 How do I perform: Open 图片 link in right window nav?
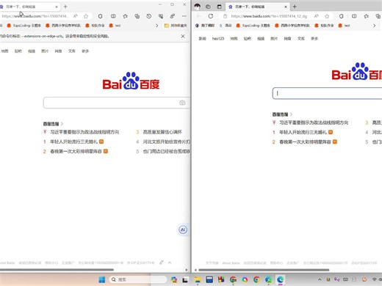(274, 39)
